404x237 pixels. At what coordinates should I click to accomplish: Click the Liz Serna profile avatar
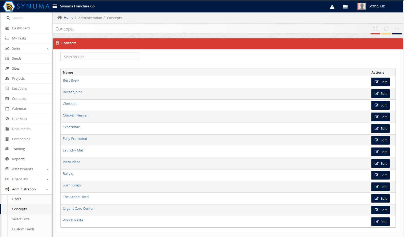coord(362,6)
